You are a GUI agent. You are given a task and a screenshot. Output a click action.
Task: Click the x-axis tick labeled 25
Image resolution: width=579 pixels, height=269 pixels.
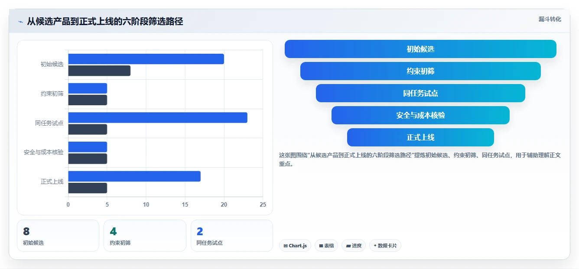263,204
